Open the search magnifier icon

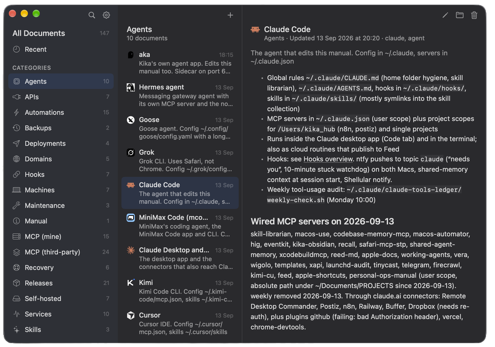pos(92,15)
